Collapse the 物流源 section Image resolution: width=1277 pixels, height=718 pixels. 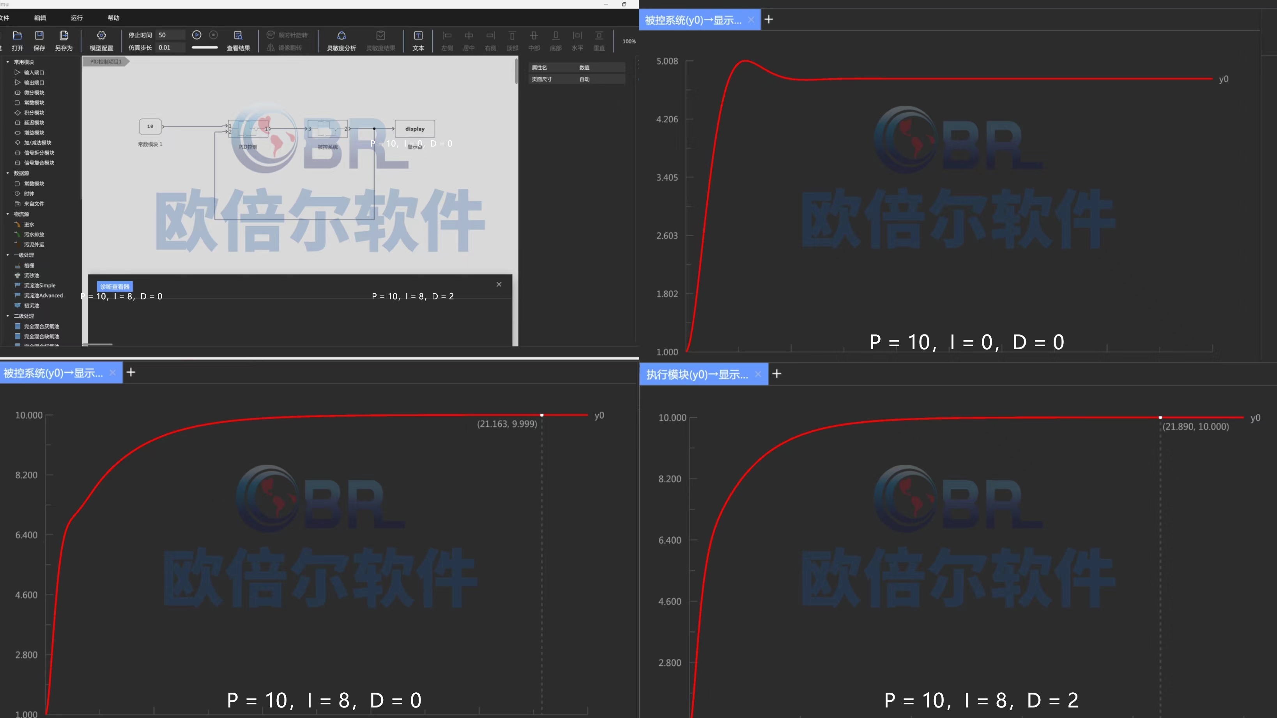[x=7, y=214]
